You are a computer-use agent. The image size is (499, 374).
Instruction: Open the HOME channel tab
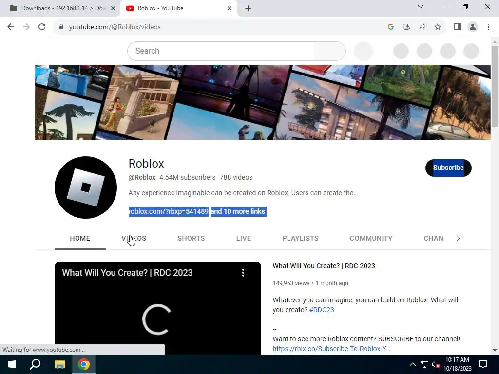80,238
